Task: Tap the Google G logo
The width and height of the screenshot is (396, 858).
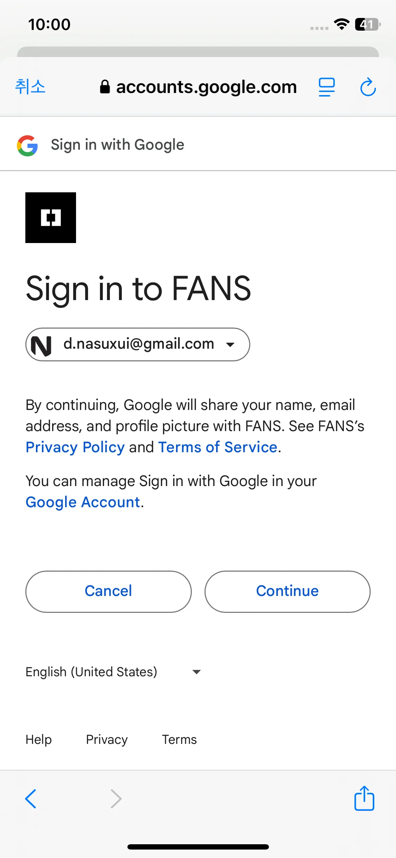Action: coord(27,145)
